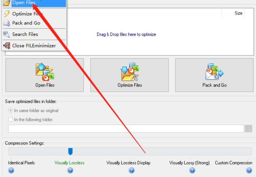This screenshot has height=177, width=256.
Task: Click the lightning bolt icon in the menu
Action: point(7,14)
